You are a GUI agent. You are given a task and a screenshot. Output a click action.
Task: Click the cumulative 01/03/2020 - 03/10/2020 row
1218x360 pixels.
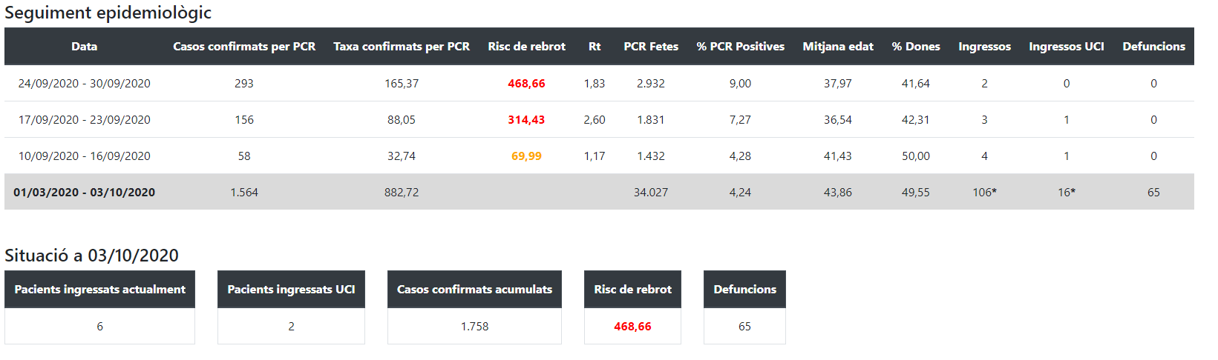[x=85, y=193]
